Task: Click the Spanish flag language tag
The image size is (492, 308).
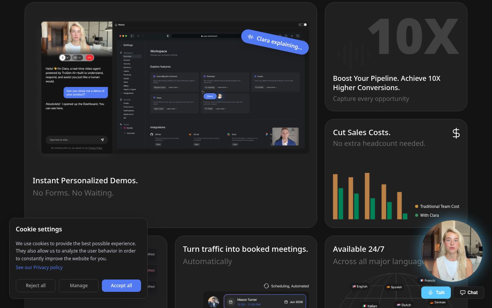Action: pyautogui.click(x=394, y=287)
